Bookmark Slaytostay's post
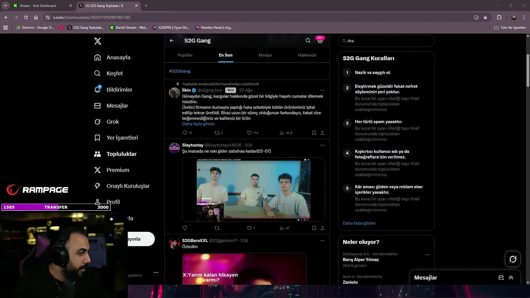 click(314, 228)
